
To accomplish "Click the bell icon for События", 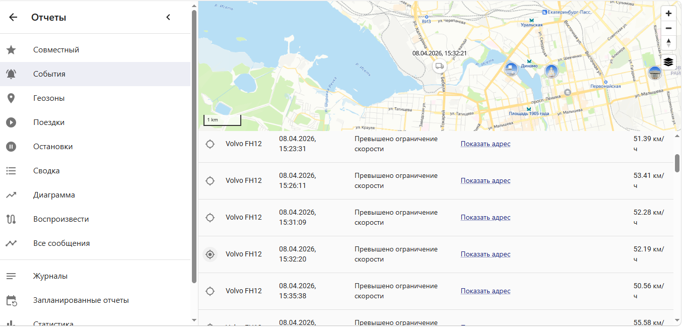I will point(11,74).
